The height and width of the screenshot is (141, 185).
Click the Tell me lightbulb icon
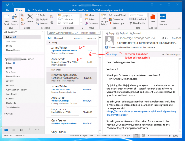(x=94, y=10)
